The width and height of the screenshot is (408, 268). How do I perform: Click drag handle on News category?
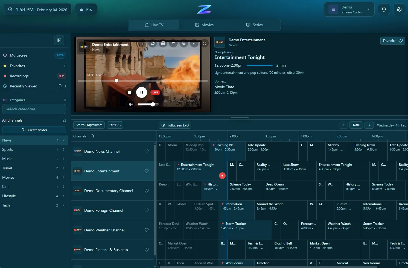pyautogui.click(x=63, y=140)
